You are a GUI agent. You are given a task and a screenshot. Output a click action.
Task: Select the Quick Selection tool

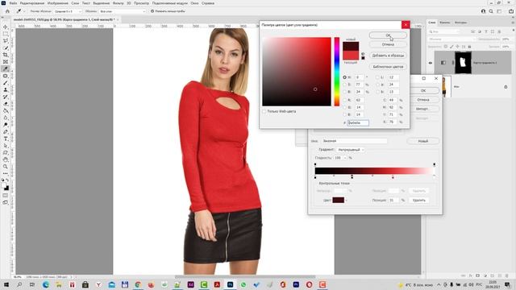click(x=6, y=48)
